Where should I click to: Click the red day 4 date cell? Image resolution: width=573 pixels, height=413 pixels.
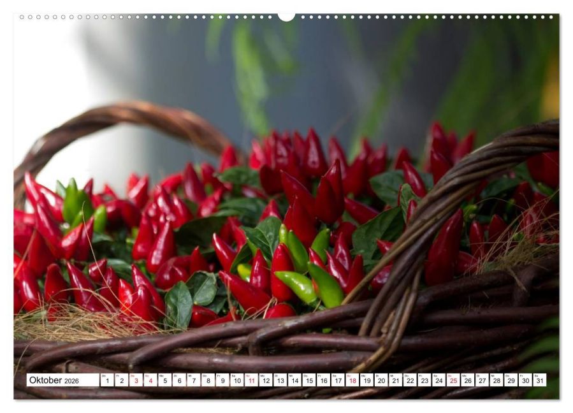[150, 380]
